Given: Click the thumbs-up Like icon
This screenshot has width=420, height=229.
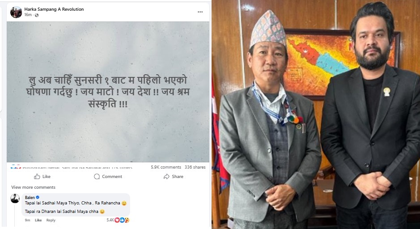Looking at the screenshot, I should 37,177.
